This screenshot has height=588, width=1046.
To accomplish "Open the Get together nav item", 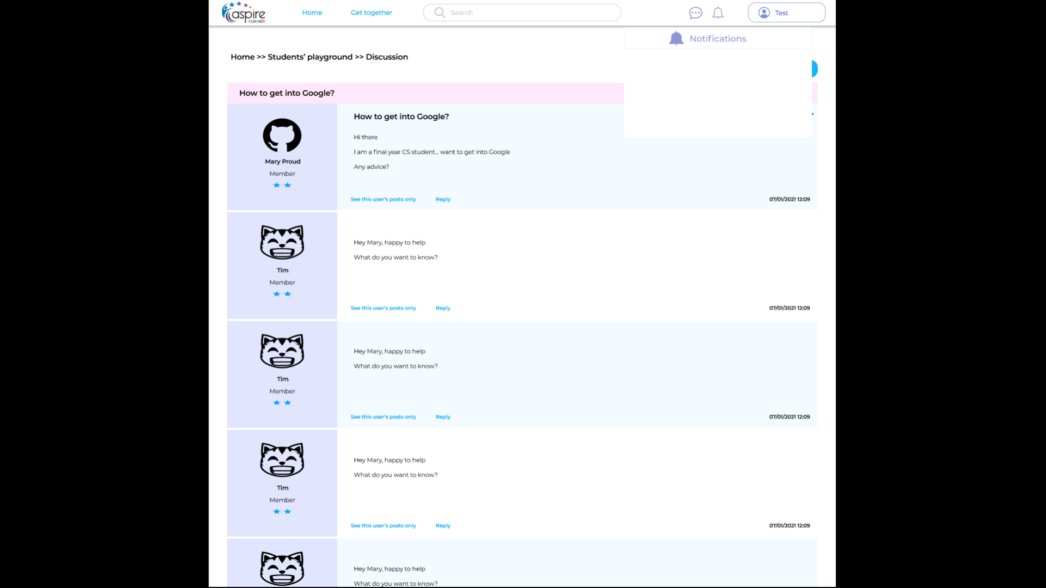I will coord(371,13).
